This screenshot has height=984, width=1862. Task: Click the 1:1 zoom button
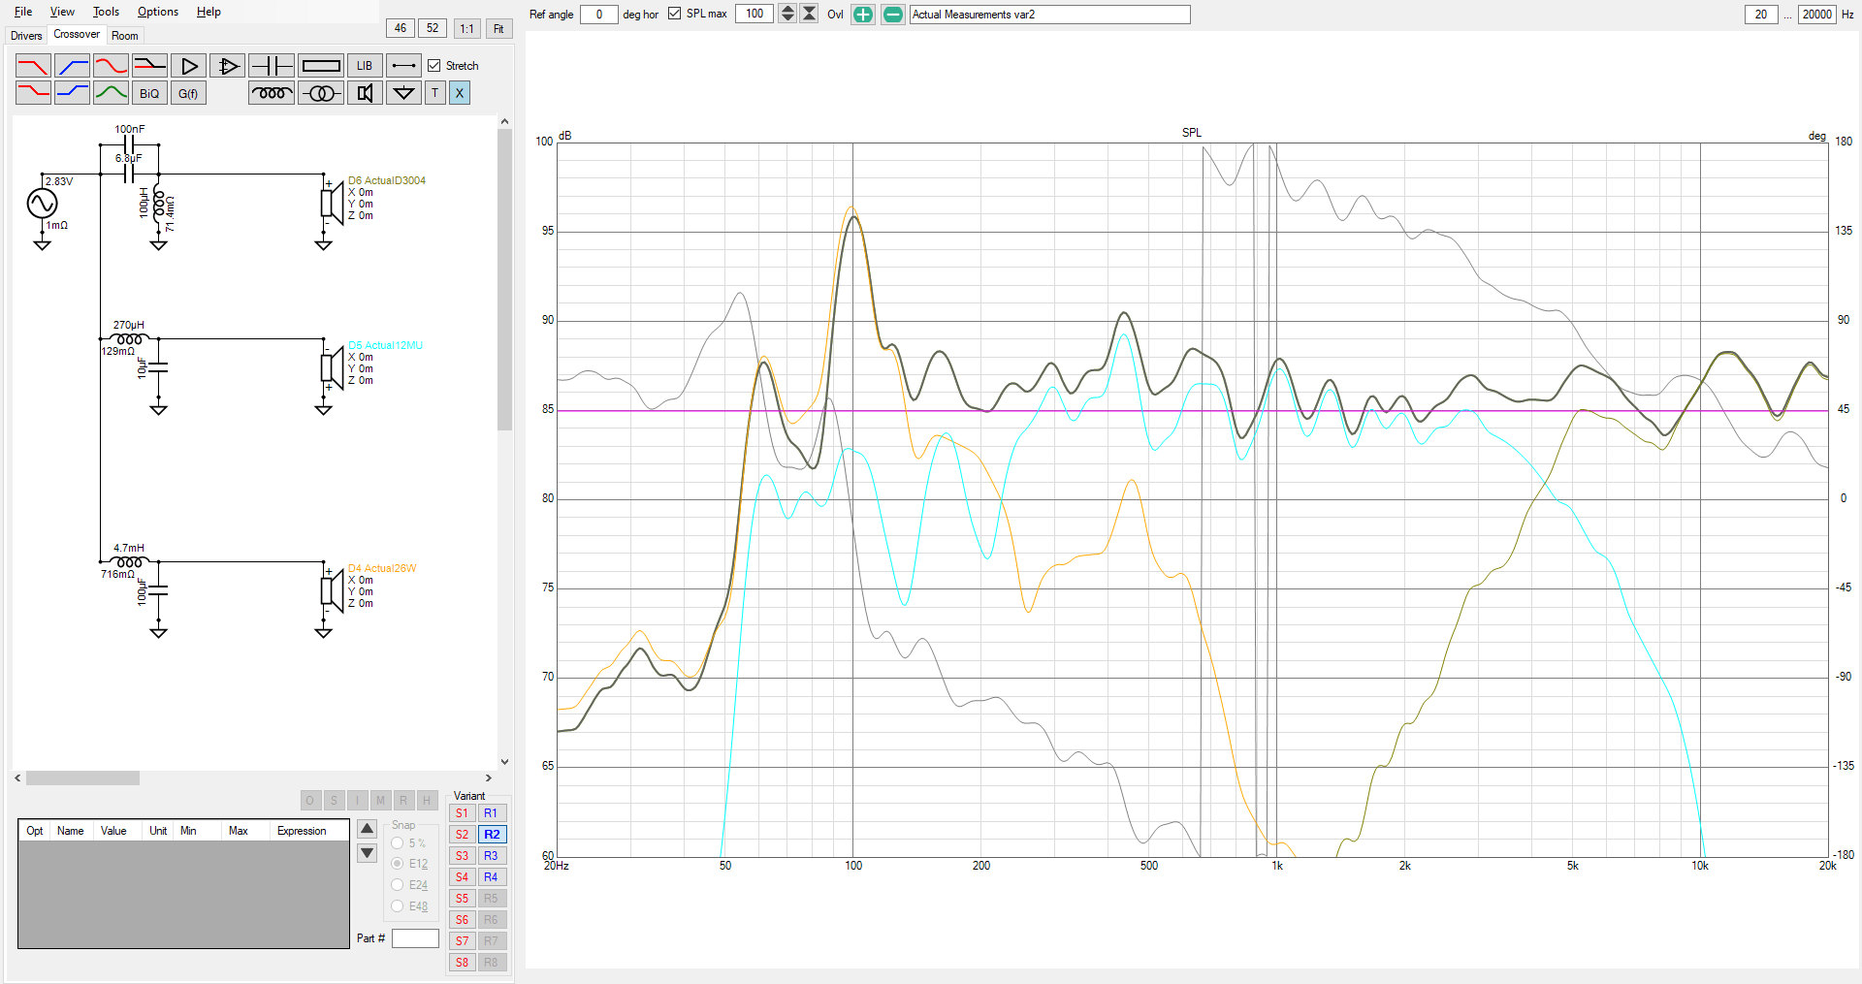click(x=467, y=28)
